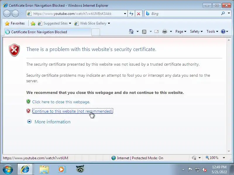The height and width of the screenshot is (175, 234).
Task: Open Windows Explorer folder from taskbar
Action: (44, 170)
